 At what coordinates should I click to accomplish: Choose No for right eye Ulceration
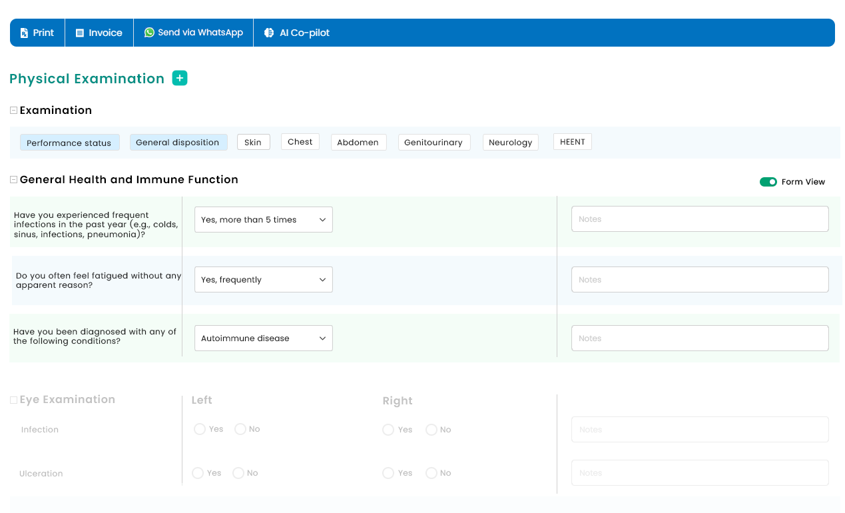tap(431, 473)
